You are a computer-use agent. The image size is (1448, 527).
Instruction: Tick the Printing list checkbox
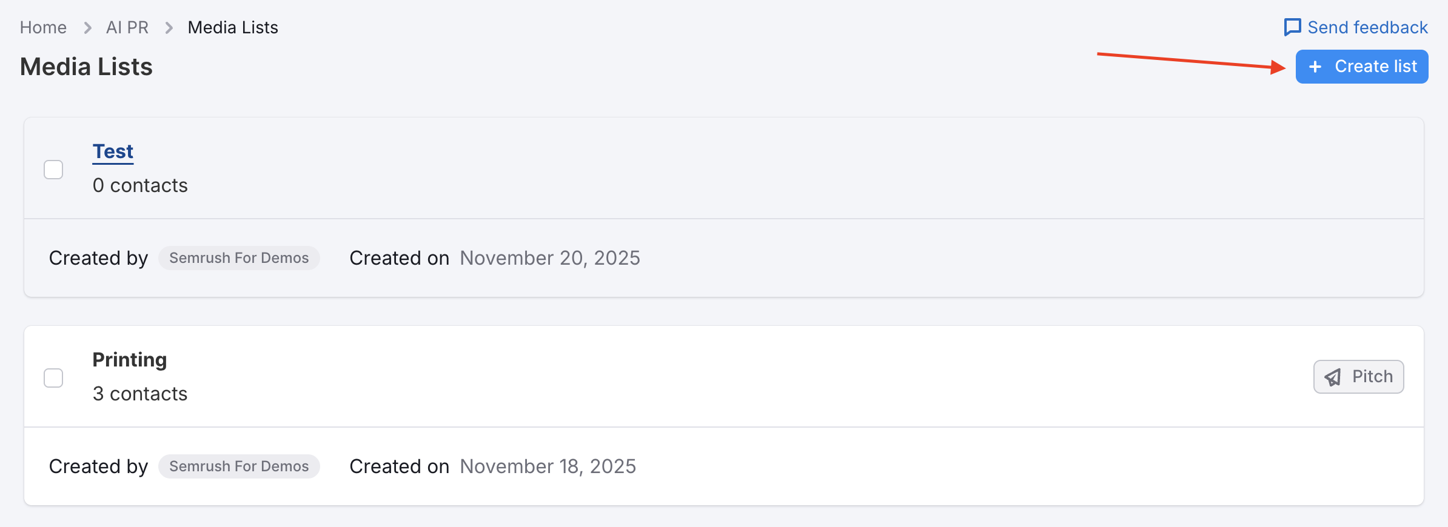click(x=53, y=378)
